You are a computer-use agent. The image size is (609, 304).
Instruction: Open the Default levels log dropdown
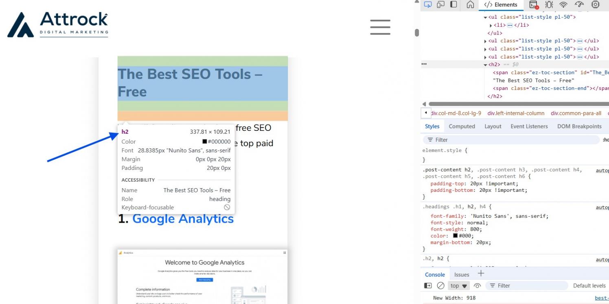[590, 286]
